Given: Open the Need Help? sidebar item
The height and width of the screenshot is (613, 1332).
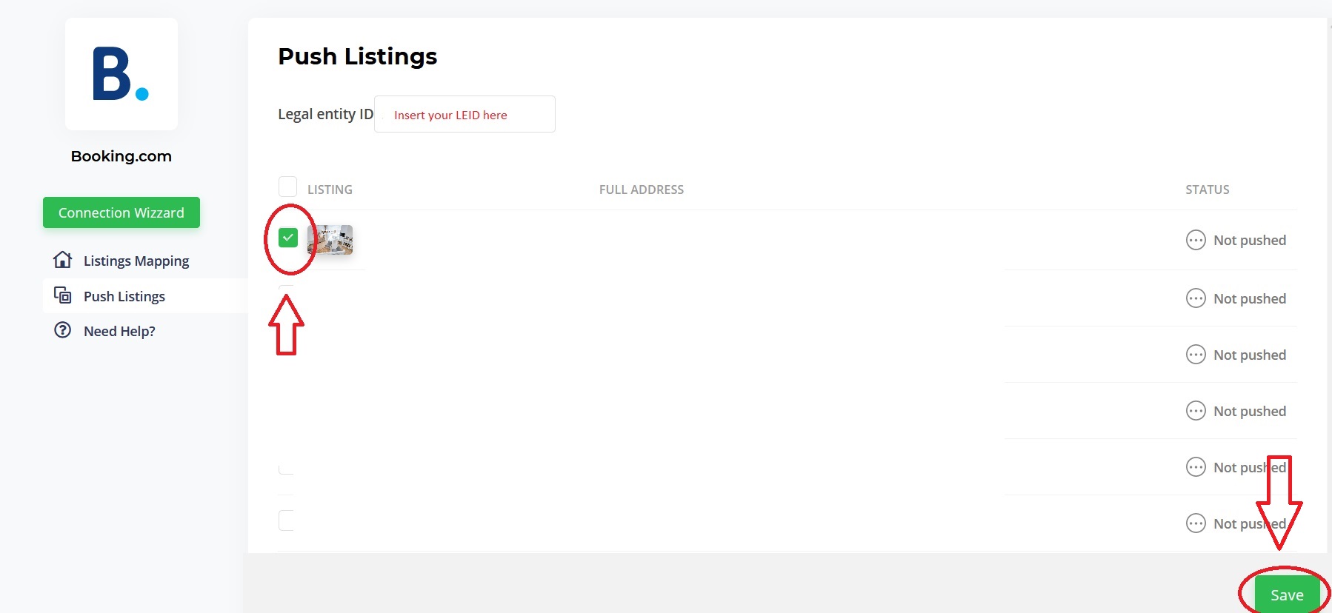Looking at the screenshot, I should coord(119,331).
